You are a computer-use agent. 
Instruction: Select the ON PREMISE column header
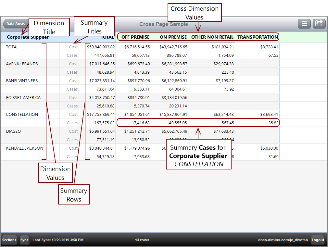[x=173, y=37]
